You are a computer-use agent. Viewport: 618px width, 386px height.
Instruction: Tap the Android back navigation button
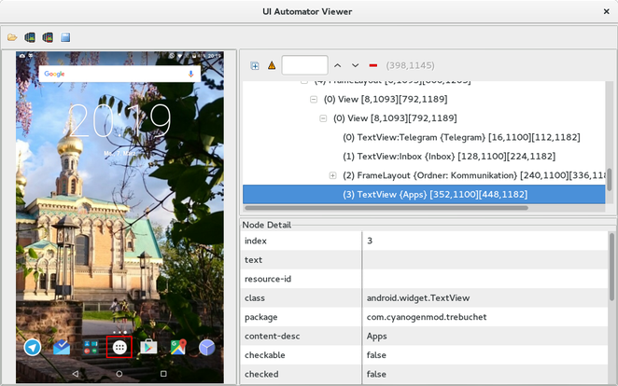click(76, 373)
